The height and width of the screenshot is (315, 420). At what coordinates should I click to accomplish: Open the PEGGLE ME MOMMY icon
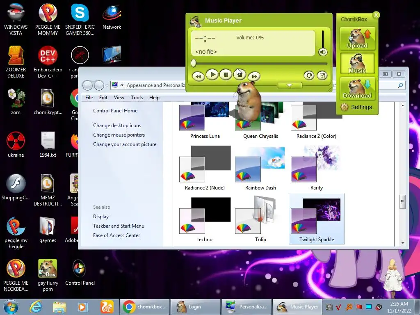click(48, 19)
